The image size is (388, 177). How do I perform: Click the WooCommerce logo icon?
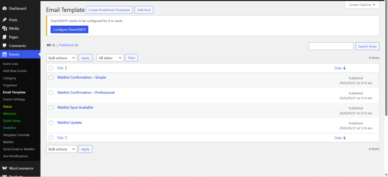pyautogui.click(x=5, y=168)
